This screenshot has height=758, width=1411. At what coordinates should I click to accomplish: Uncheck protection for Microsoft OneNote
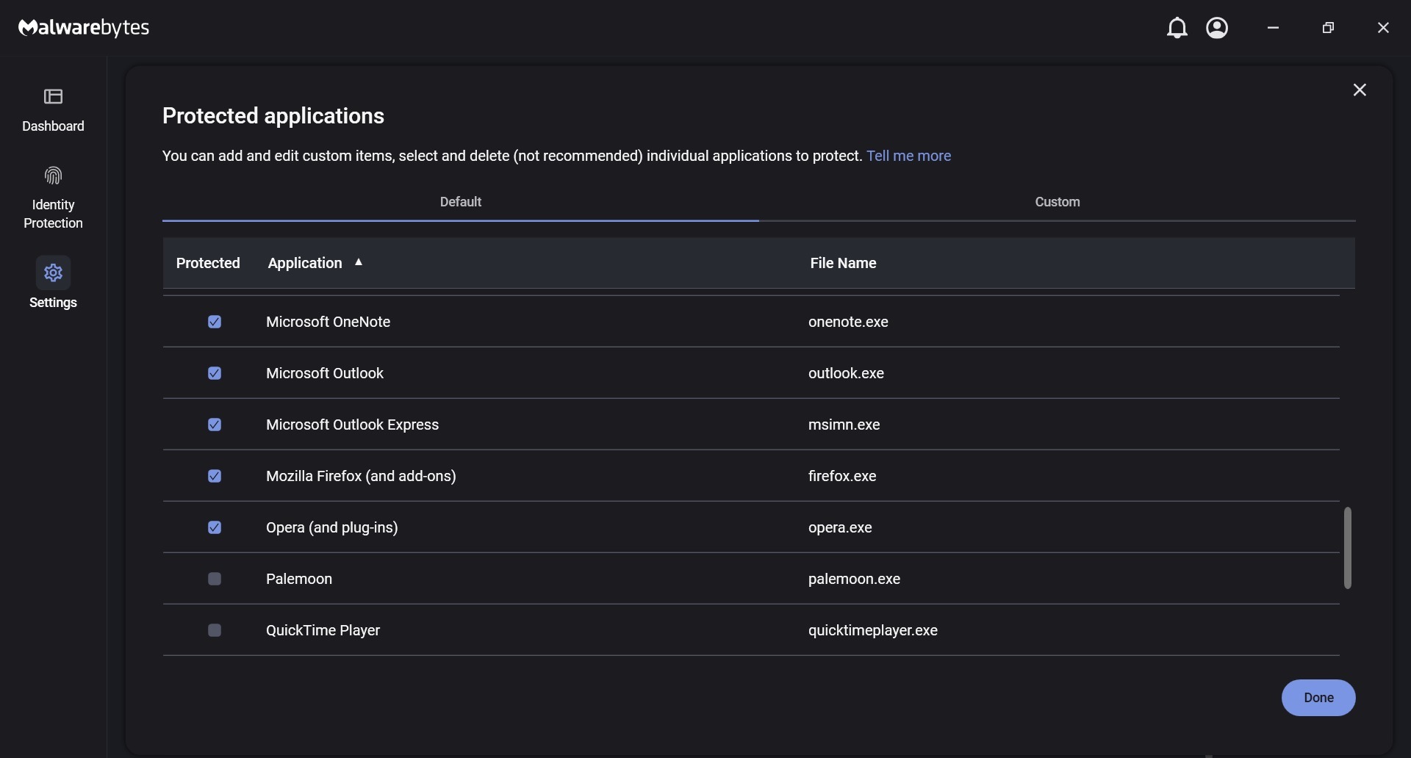click(215, 322)
